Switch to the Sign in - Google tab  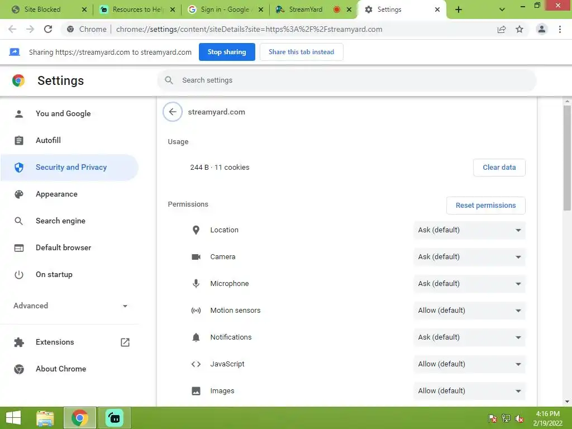click(x=225, y=9)
